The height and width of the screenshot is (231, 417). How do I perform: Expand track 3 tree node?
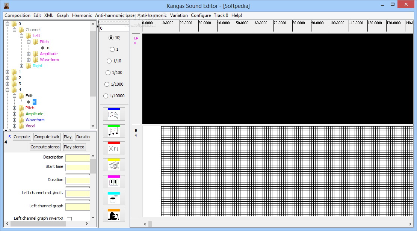7,84
